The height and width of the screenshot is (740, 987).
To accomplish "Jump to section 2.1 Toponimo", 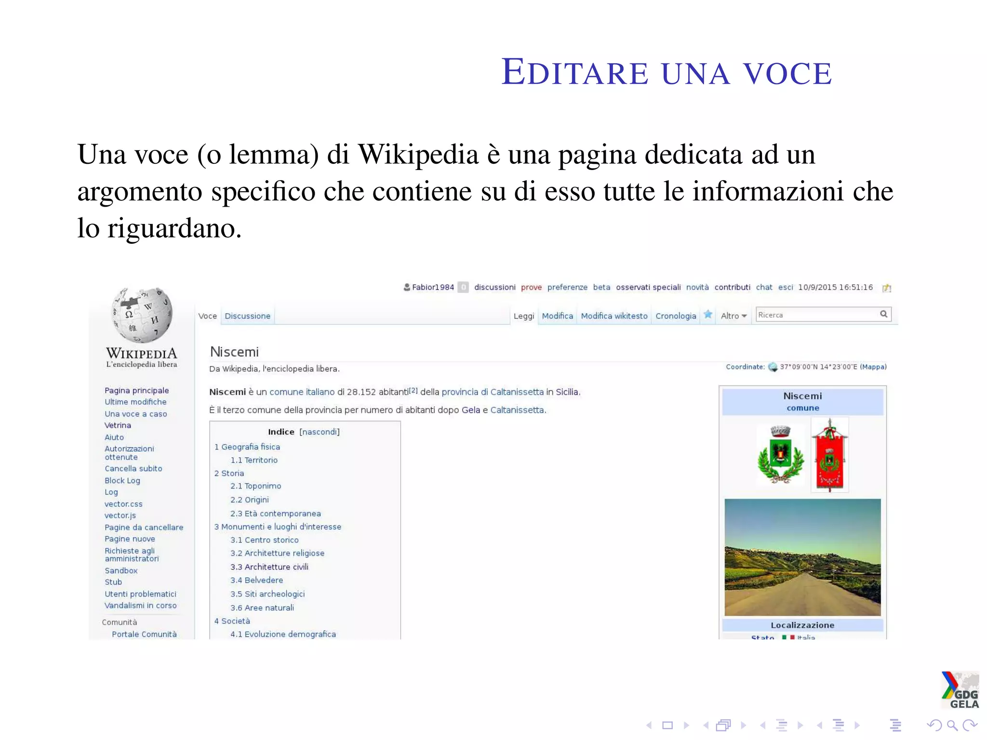I will pos(255,486).
